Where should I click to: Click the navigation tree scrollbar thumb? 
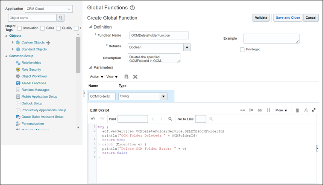coord(78,55)
